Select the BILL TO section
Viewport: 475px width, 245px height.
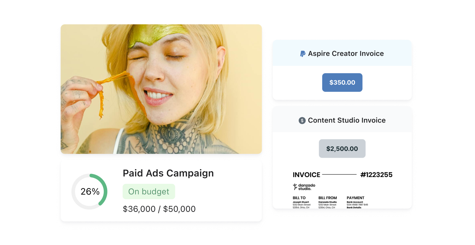[302, 203]
